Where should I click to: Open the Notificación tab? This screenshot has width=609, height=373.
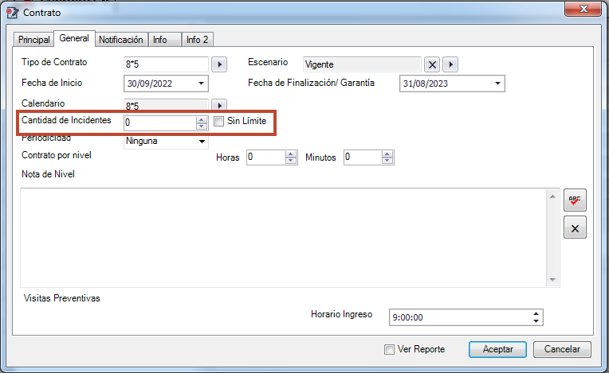pyautogui.click(x=121, y=40)
